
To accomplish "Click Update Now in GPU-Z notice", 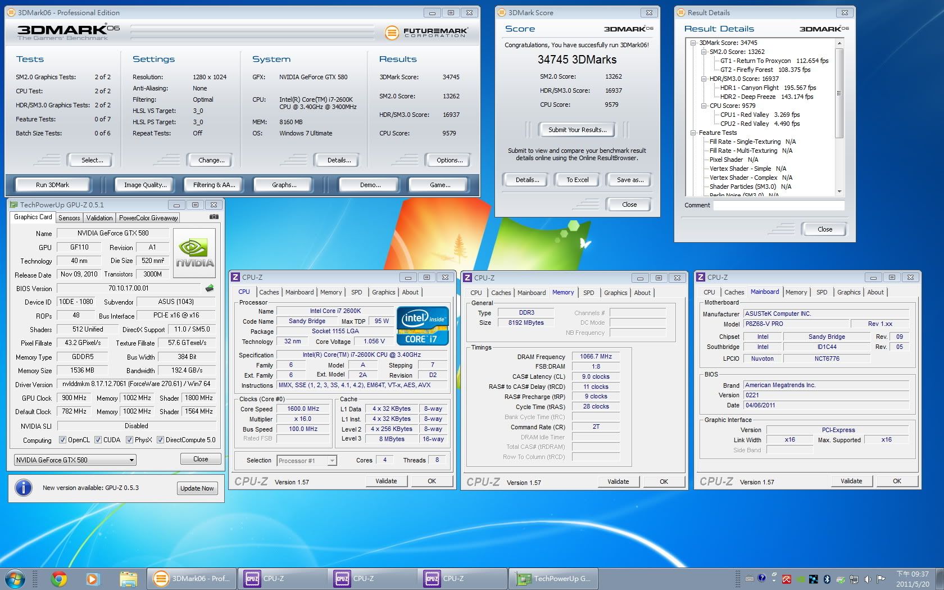I will pos(197,488).
